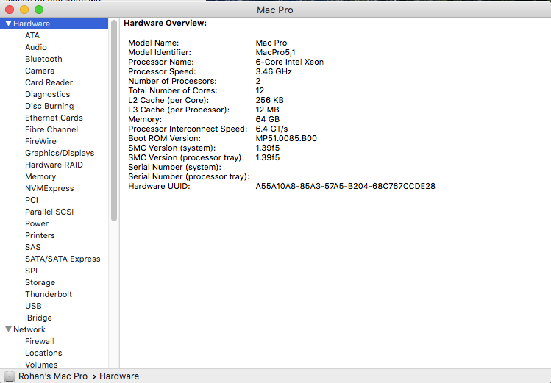Click Rohan's Mac Pro in path bar
This screenshot has width=551, height=383.
coord(53,376)
